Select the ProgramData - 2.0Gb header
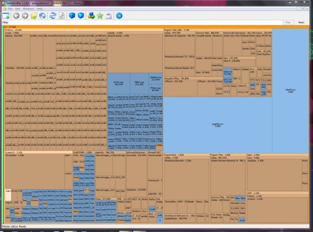 tap(186, 155)
